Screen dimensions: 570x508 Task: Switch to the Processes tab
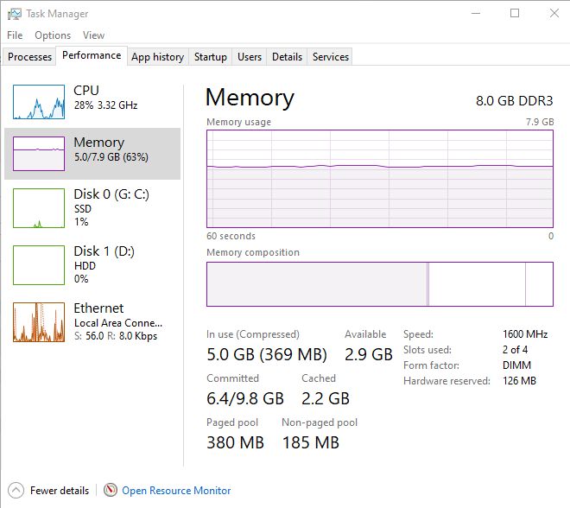pos(30,57)
